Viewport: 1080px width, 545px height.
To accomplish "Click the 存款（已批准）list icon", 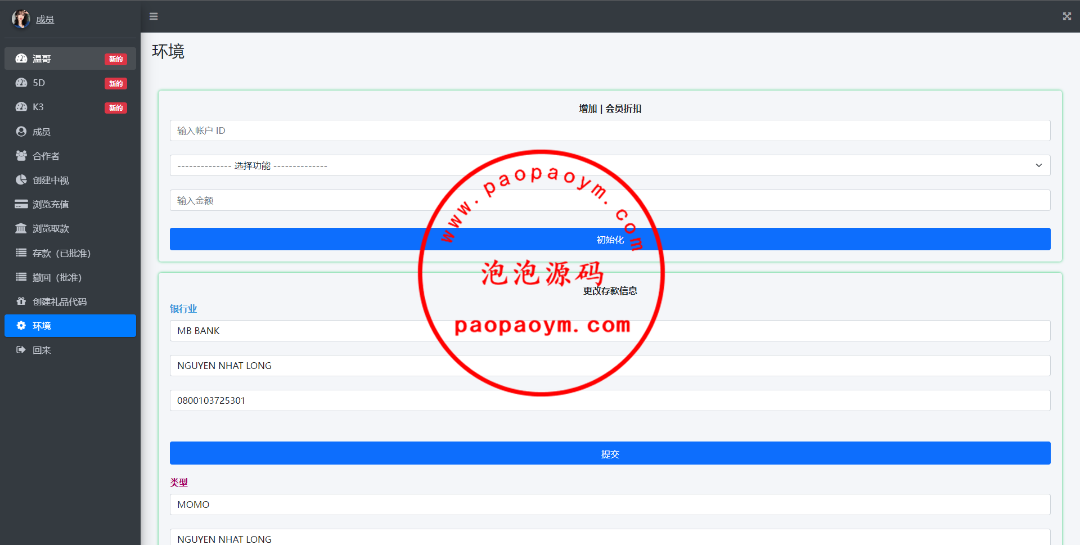I will tap(21, 253).
